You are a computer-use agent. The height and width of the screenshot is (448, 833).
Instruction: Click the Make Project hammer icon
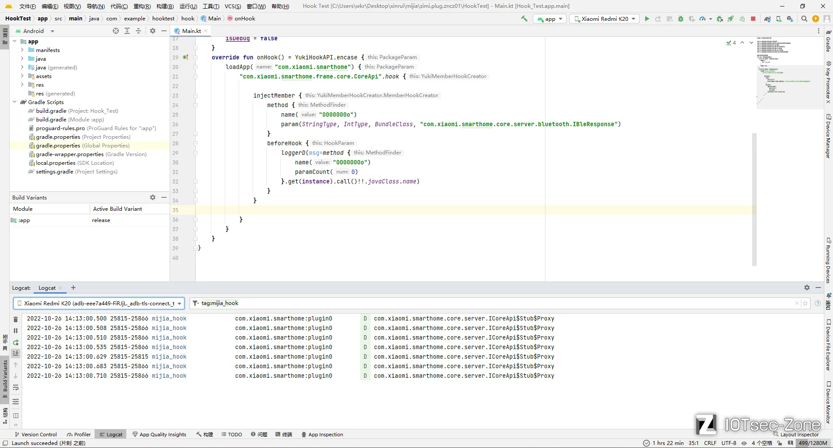pos(524,19)
